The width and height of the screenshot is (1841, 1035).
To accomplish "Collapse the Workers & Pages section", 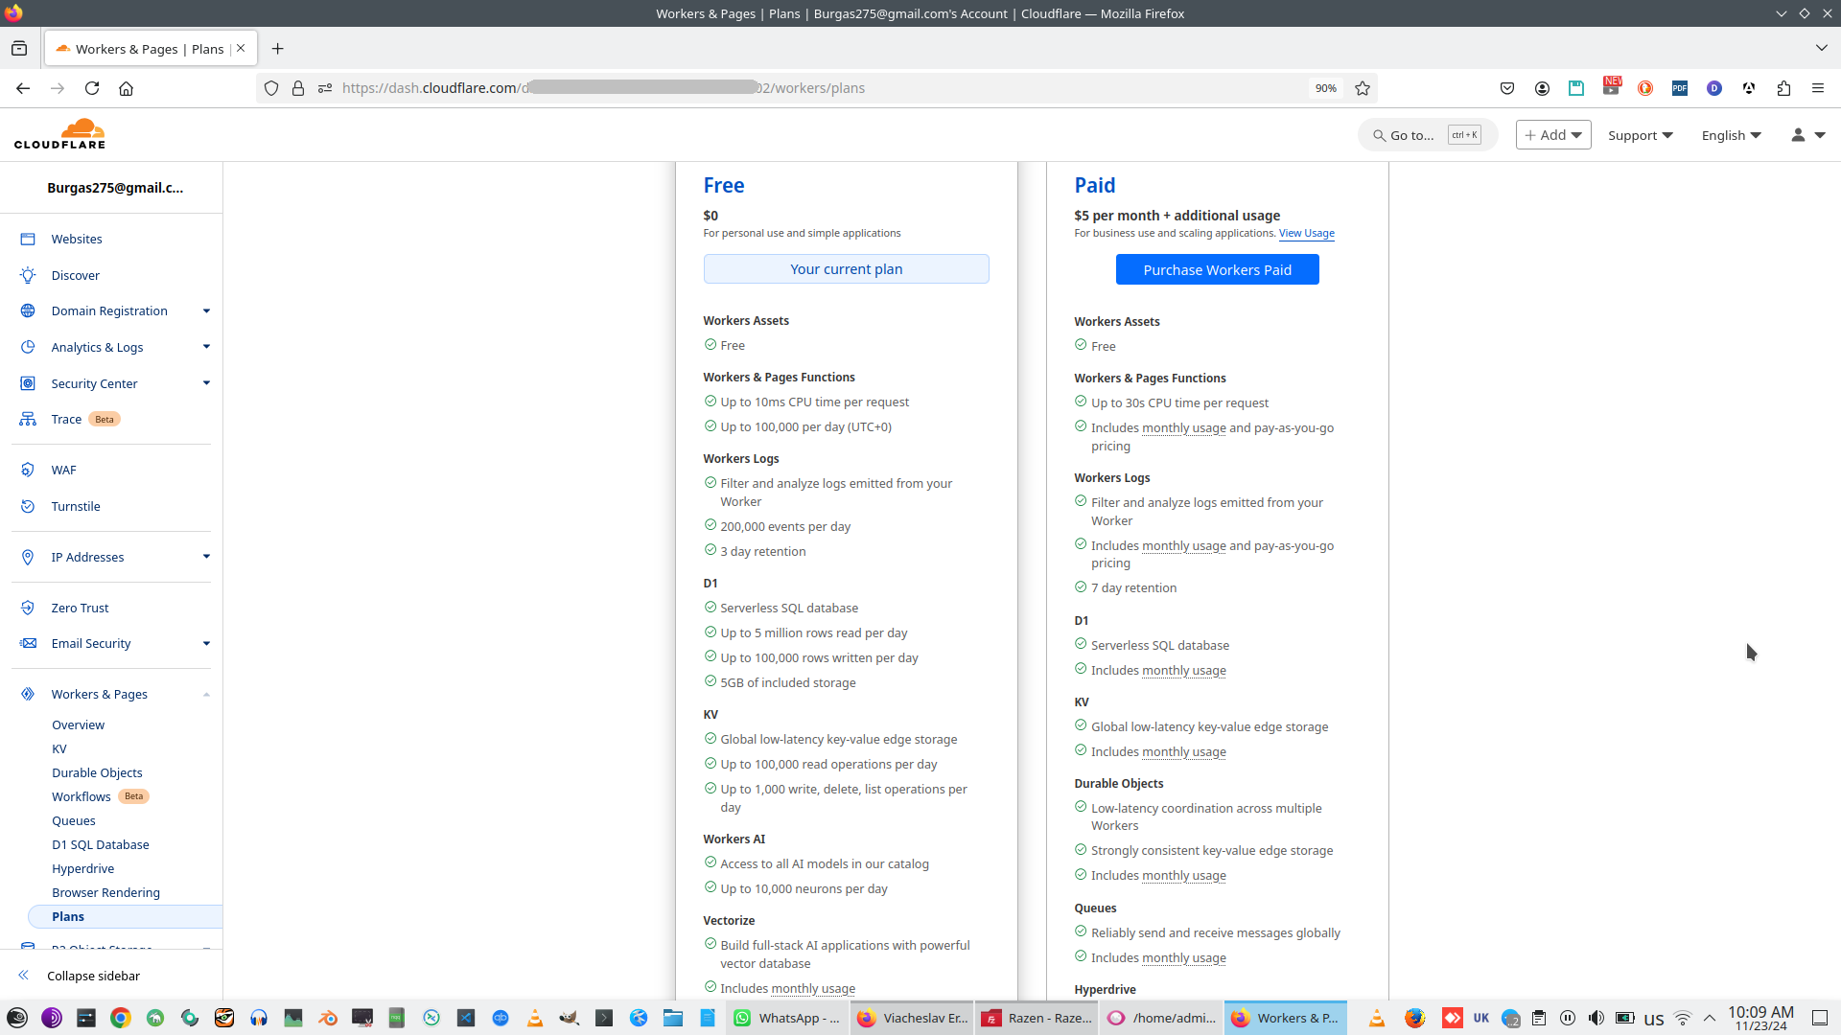I will (206, 694).
